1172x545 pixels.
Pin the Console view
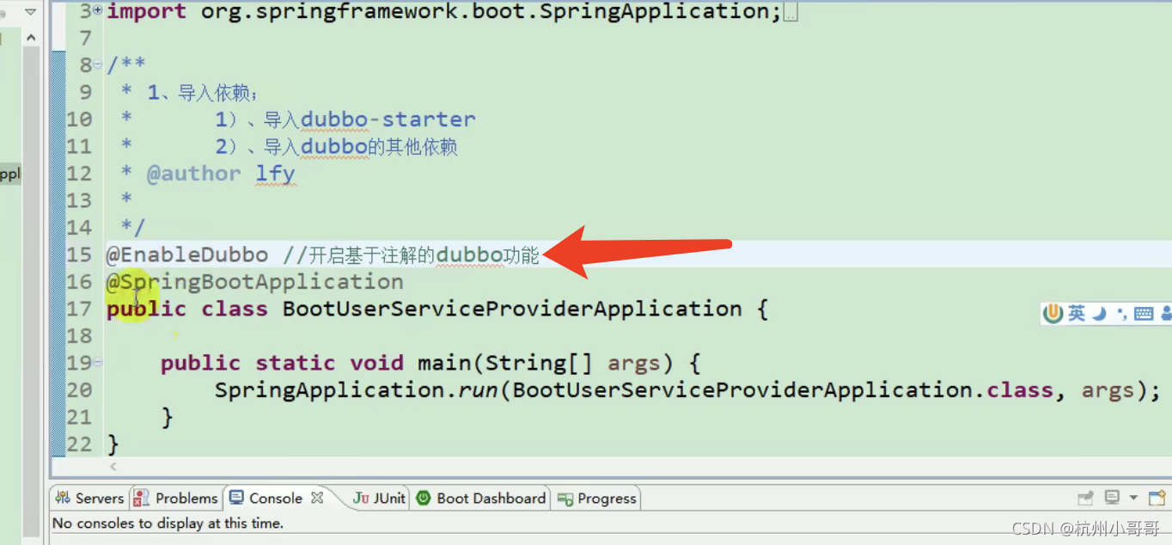1084,497
